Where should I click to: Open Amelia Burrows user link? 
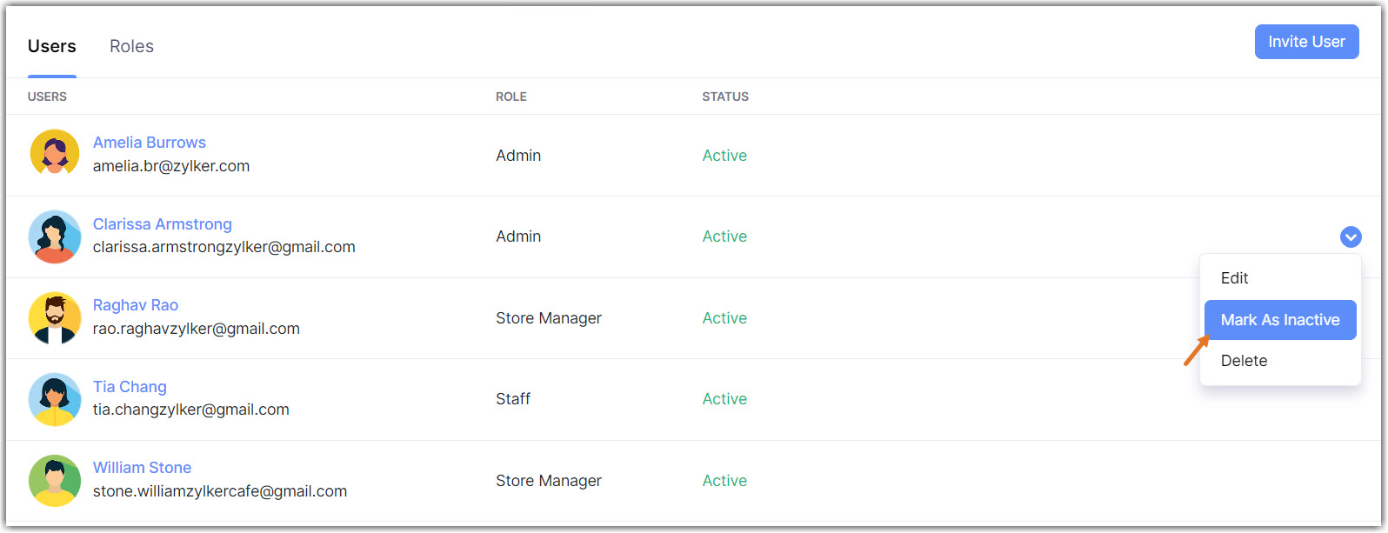click(x=150, y=143)
